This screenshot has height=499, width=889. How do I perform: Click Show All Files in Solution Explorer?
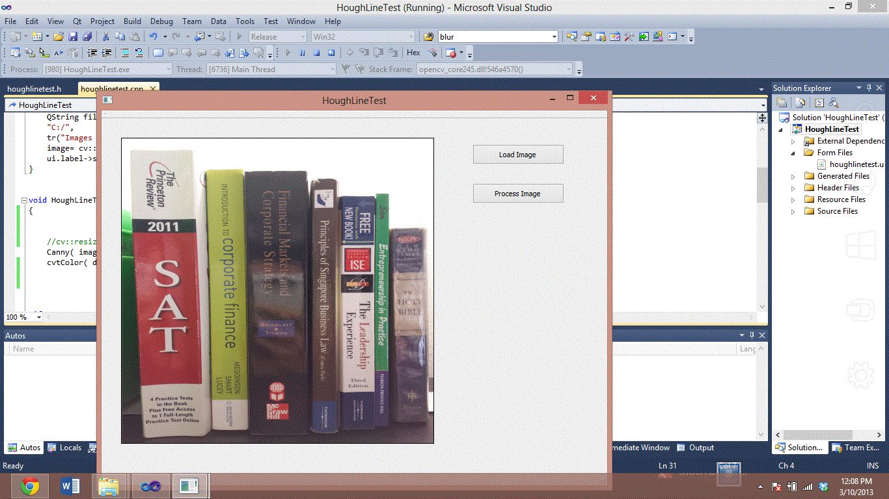click(x=800, y=103)
